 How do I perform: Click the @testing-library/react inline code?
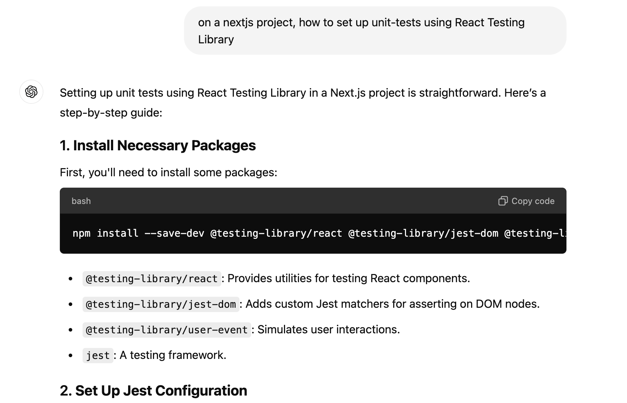coord(152,279)
